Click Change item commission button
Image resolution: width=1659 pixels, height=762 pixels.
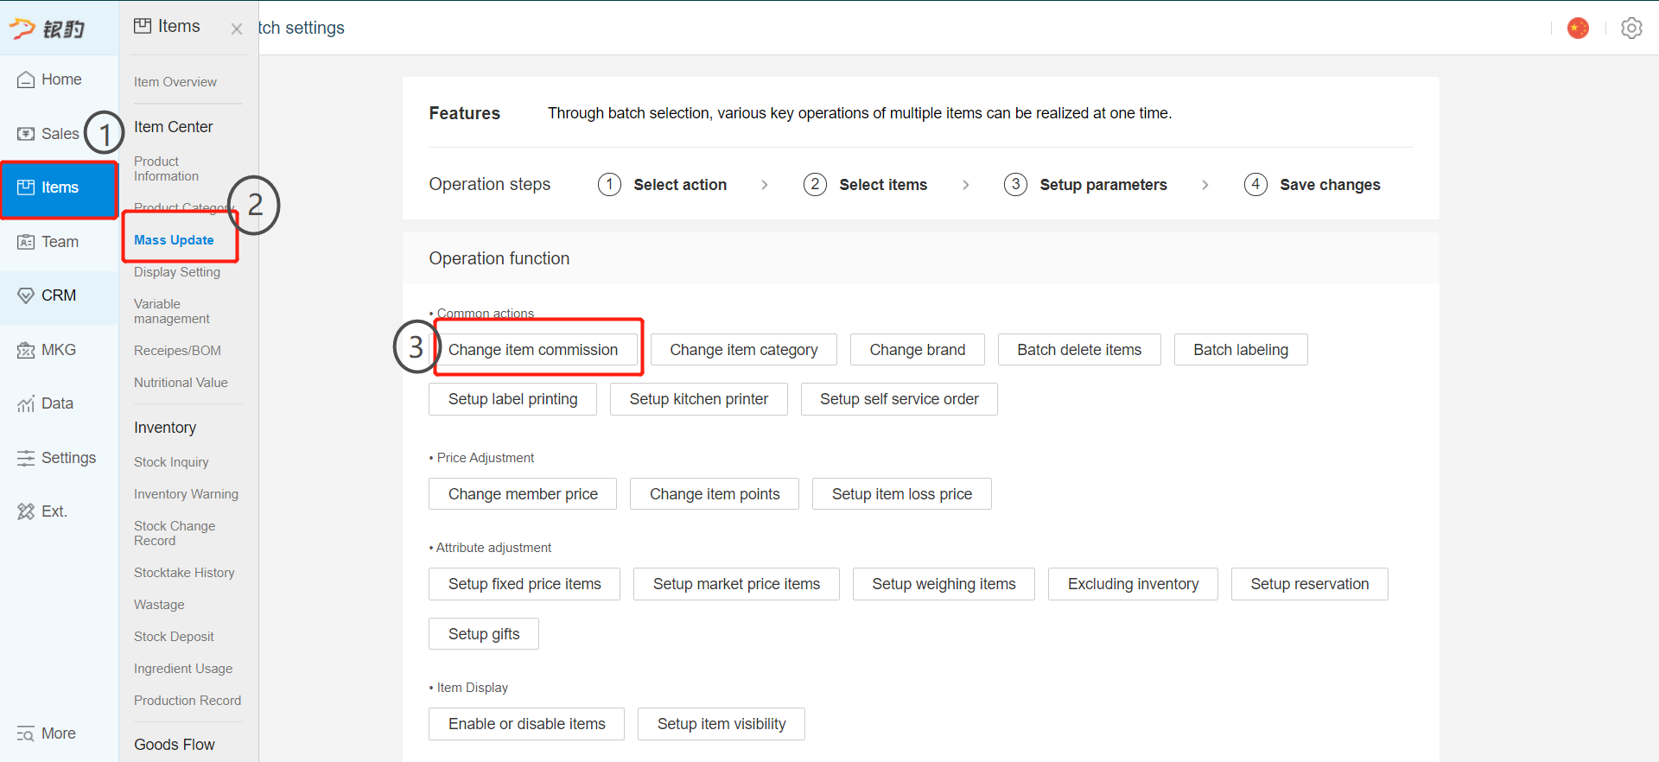pos(533,350)
